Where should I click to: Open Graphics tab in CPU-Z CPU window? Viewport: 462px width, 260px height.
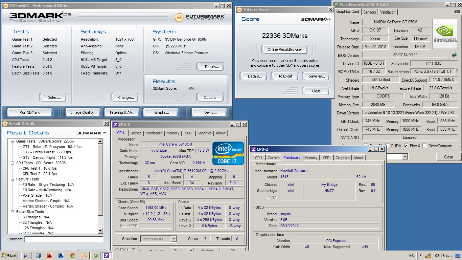click(x=205, y=133)
